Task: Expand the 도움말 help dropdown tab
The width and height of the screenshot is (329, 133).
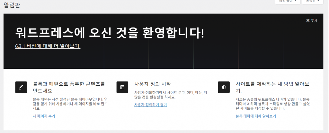Action: (313, 1)
